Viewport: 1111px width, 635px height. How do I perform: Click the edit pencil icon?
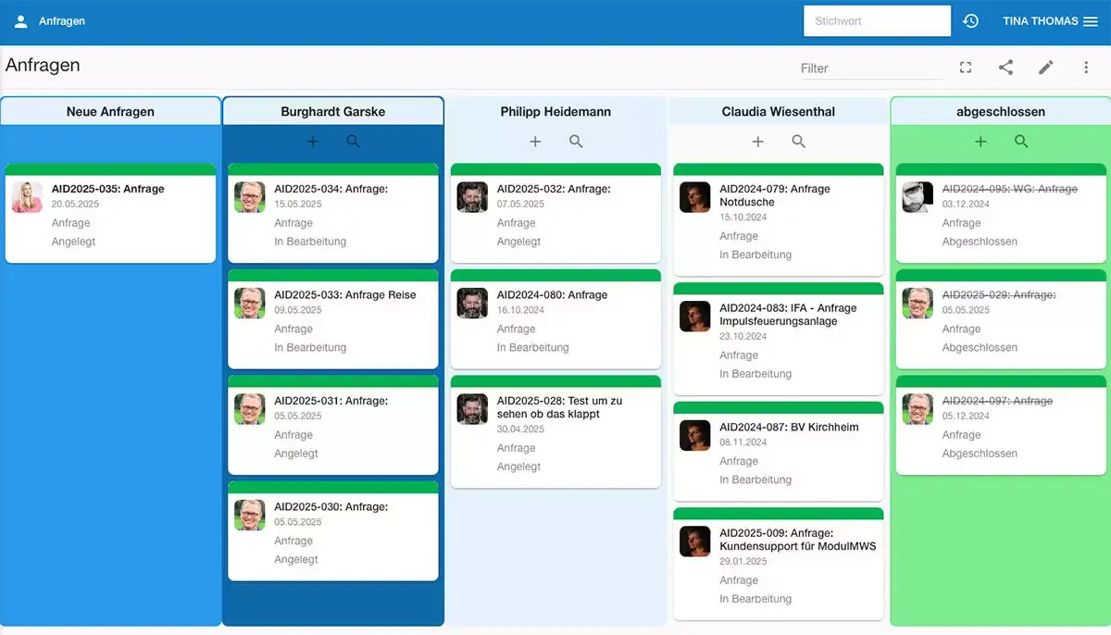1045,67
